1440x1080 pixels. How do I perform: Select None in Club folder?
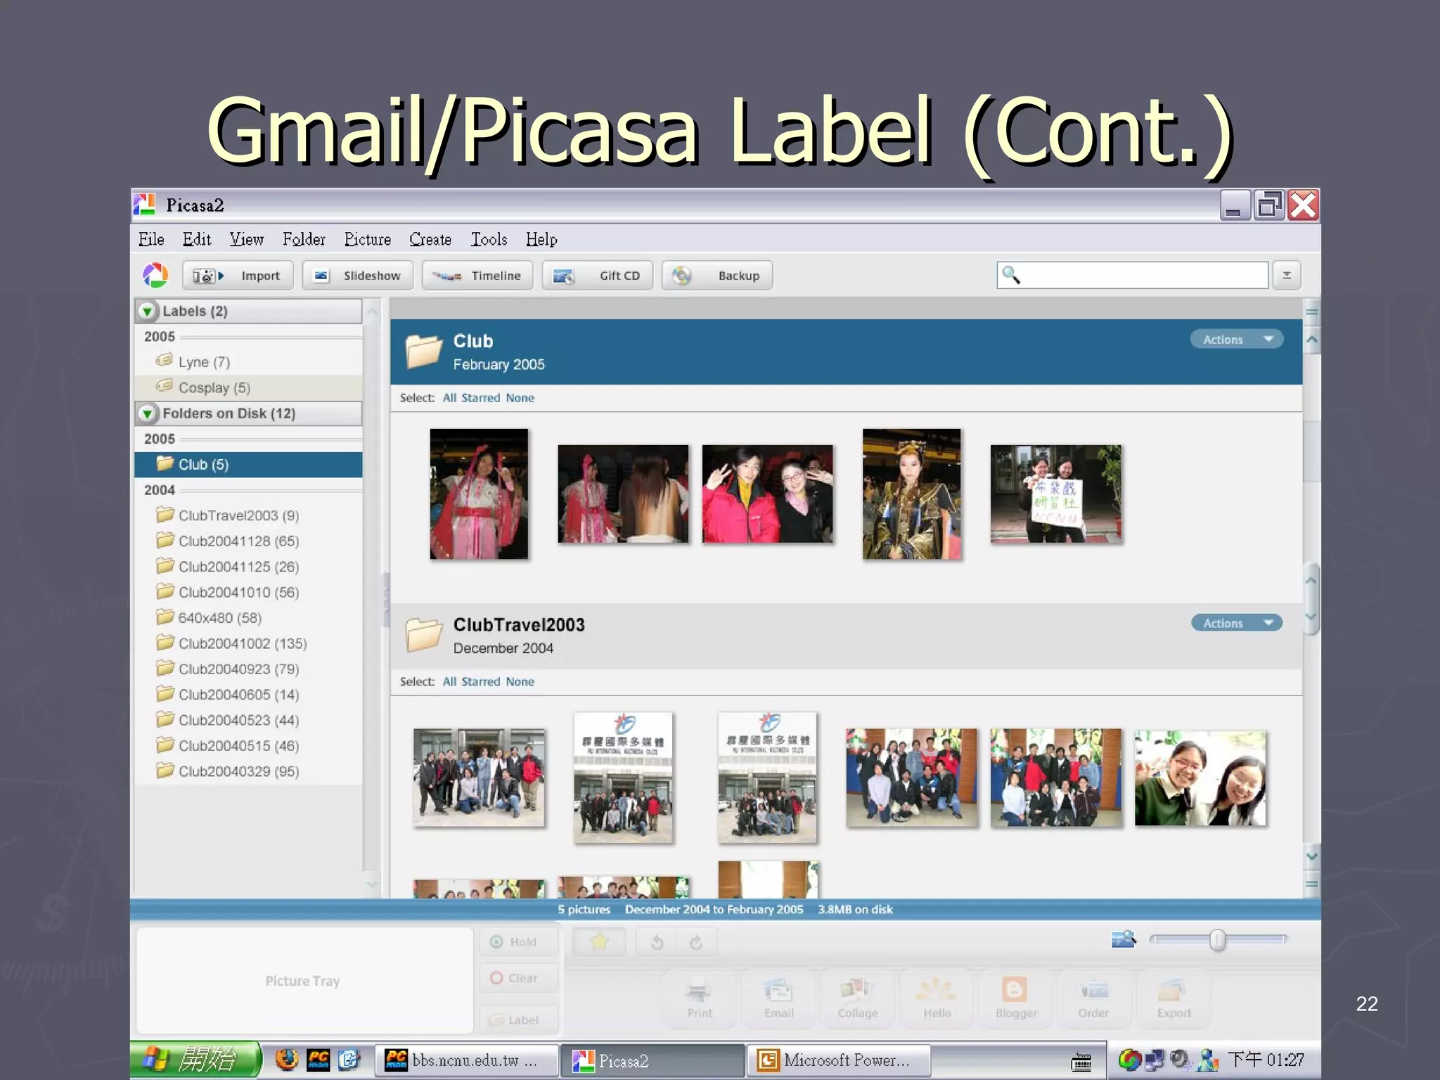[x=520, y=398]
